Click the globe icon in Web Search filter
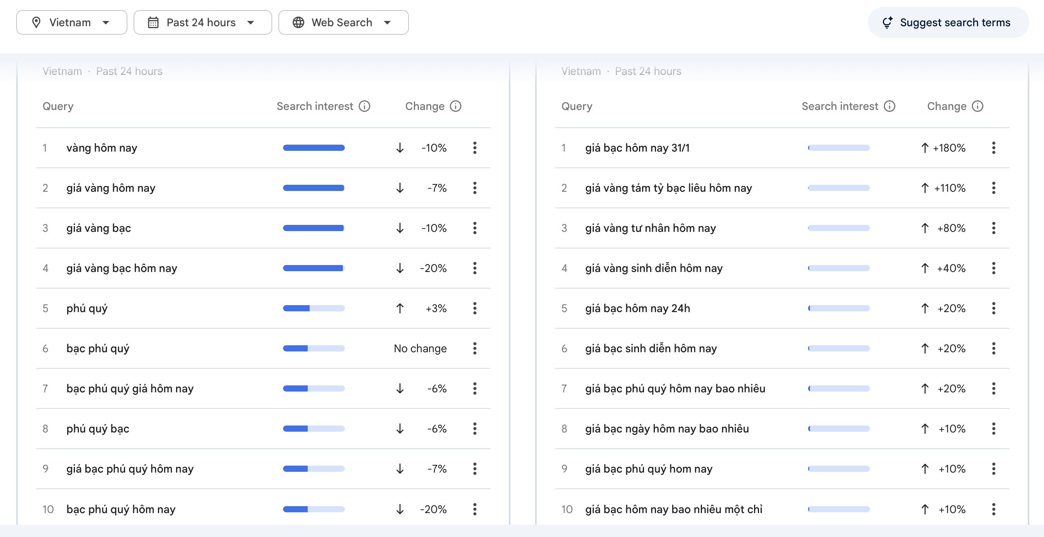1044x537 pixels. pyautogui.click(x=299, y=22)
